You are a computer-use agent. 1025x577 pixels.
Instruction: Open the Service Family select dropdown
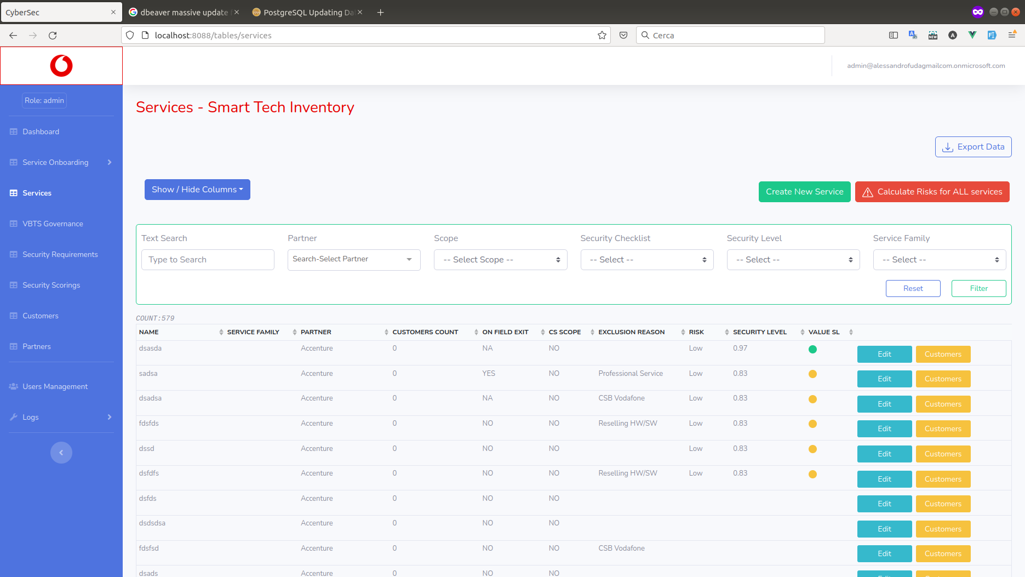pyautogui.click(x=940, y=260)
